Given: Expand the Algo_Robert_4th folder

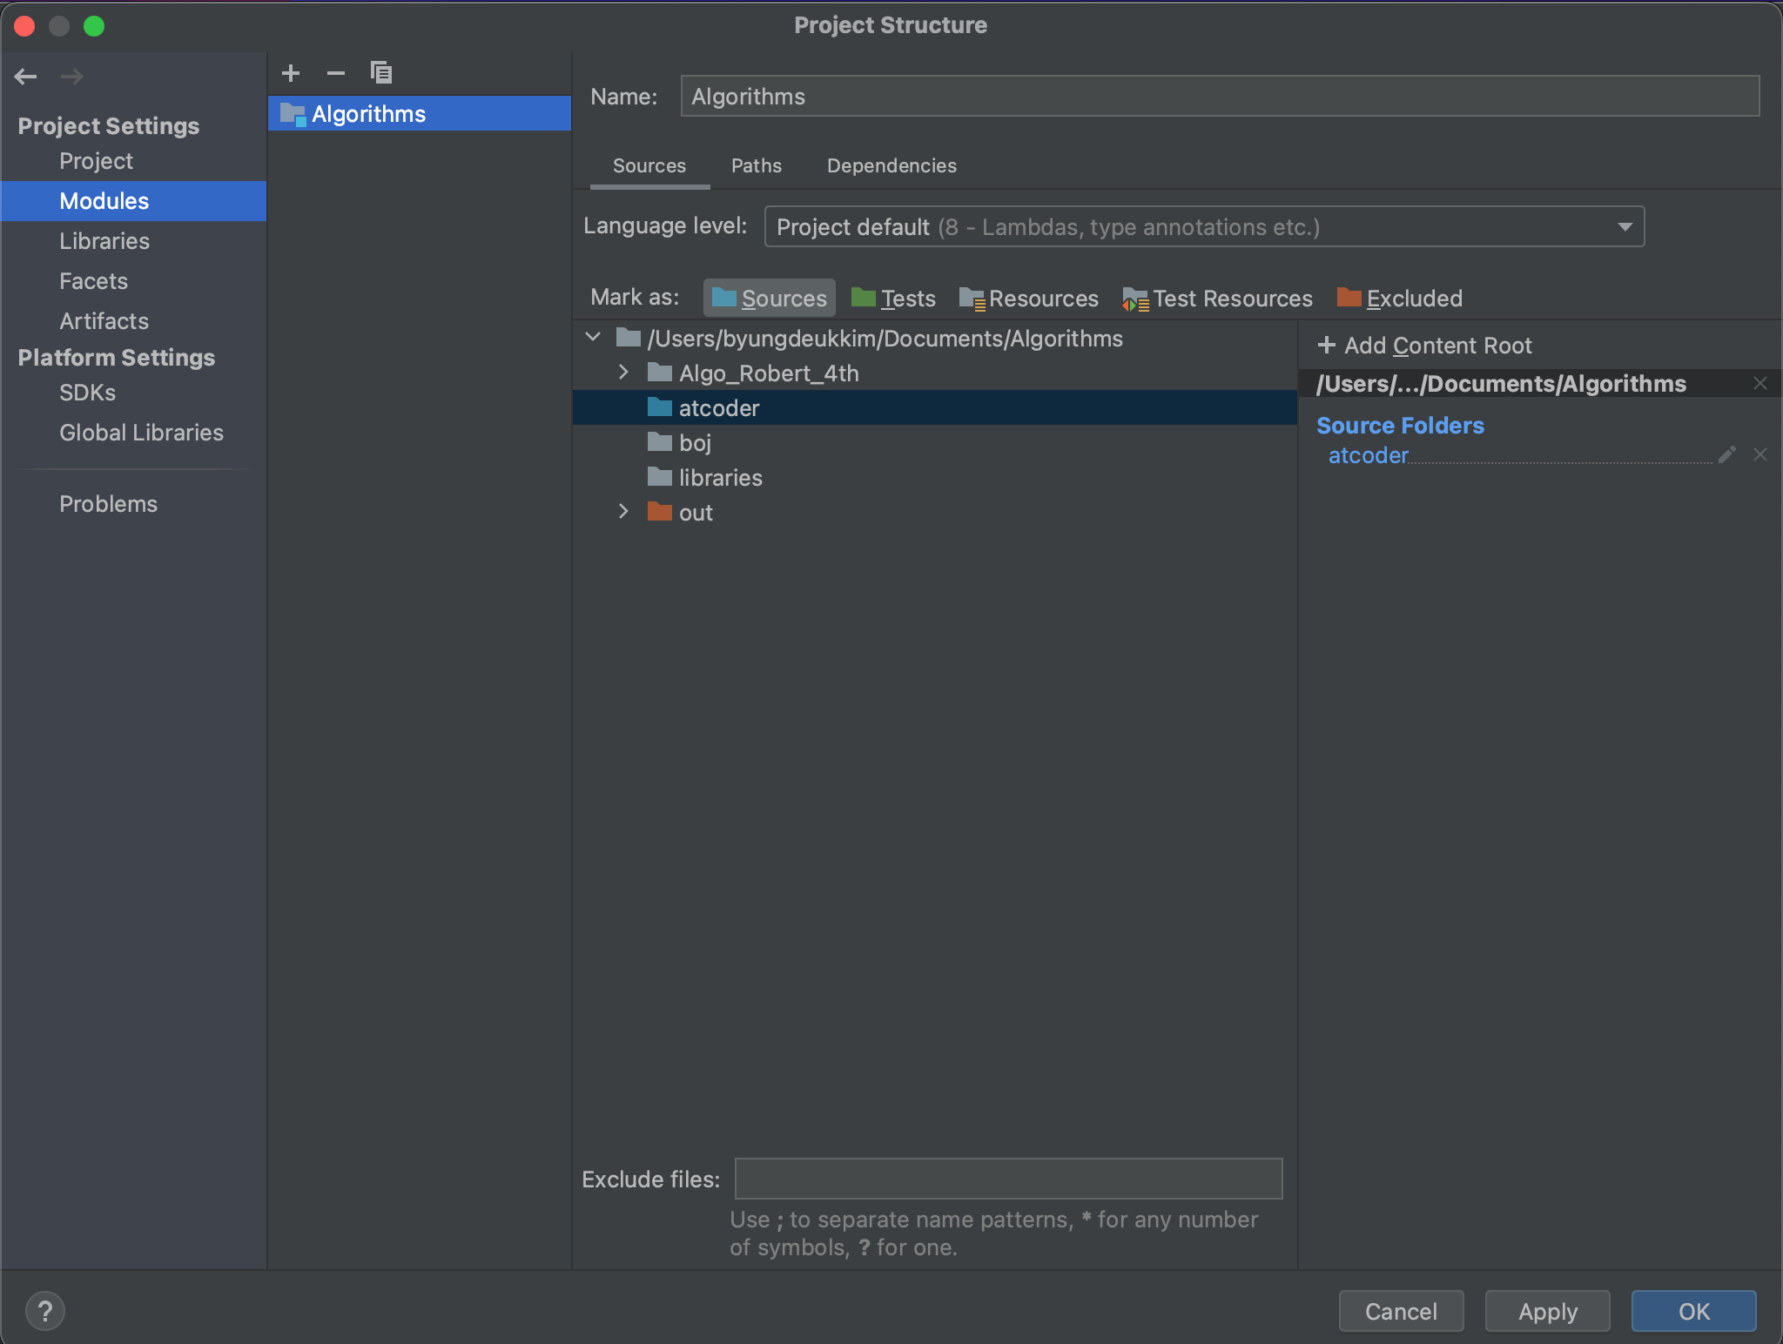Looking at the screenshot, I should tap(623, 373).
